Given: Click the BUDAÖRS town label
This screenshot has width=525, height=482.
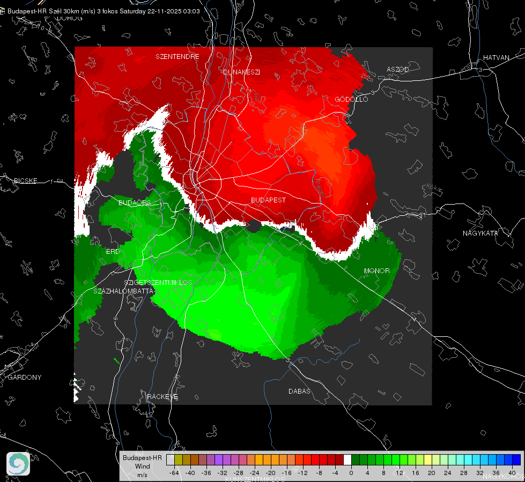Looking at the screenshot, I should pos(135,202).
